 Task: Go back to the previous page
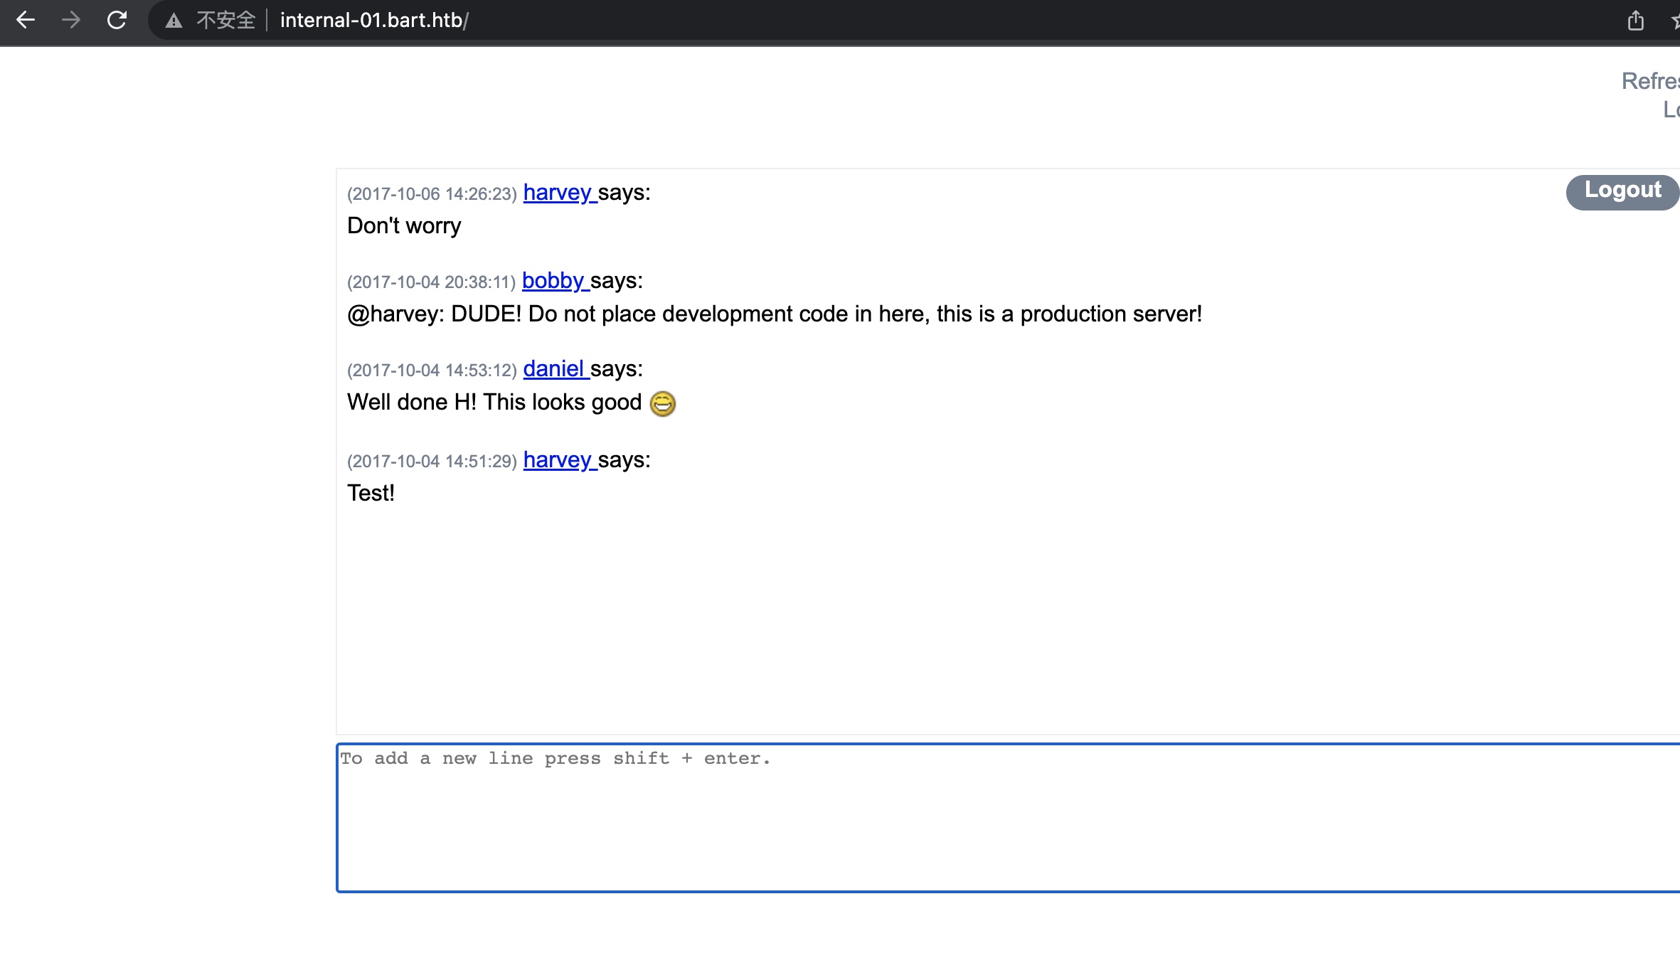click(26, 20)
